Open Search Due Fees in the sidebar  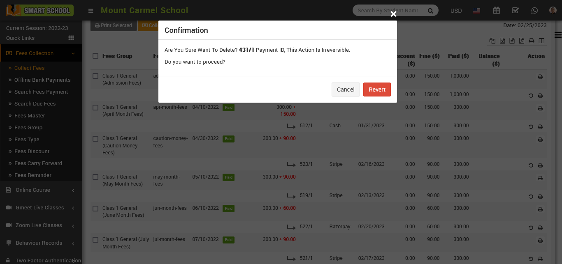click(35, 104)
